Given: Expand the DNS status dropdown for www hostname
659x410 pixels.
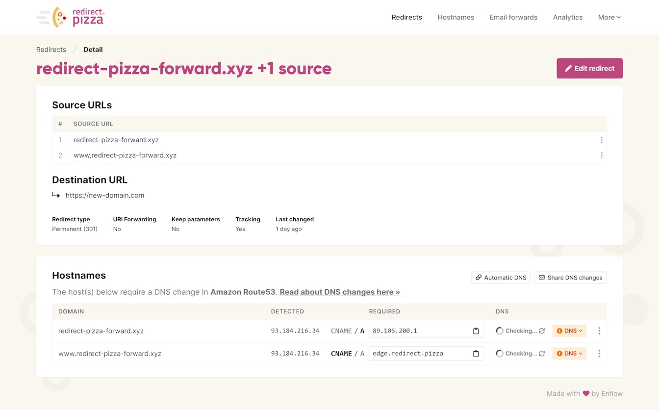Looking at the screenshot, I should [569, 354].
